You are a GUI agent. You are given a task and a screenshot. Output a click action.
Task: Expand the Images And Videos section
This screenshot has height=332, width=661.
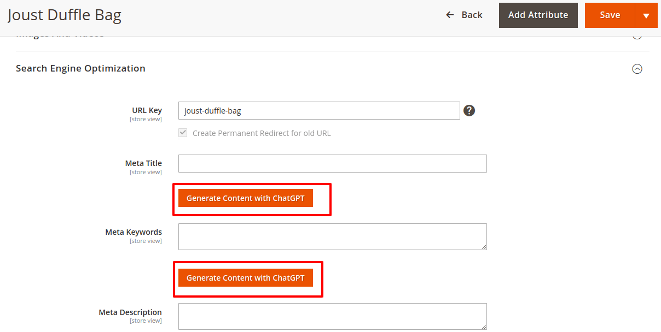[637, 36]
